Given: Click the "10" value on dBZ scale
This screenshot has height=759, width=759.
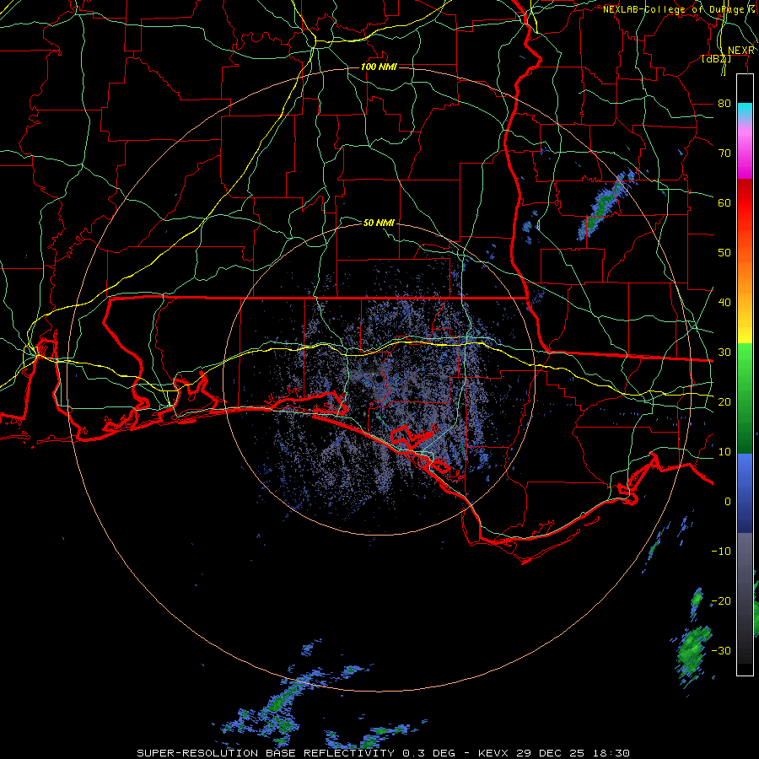Looking at the screenshot, I should [x=724, y=452].
